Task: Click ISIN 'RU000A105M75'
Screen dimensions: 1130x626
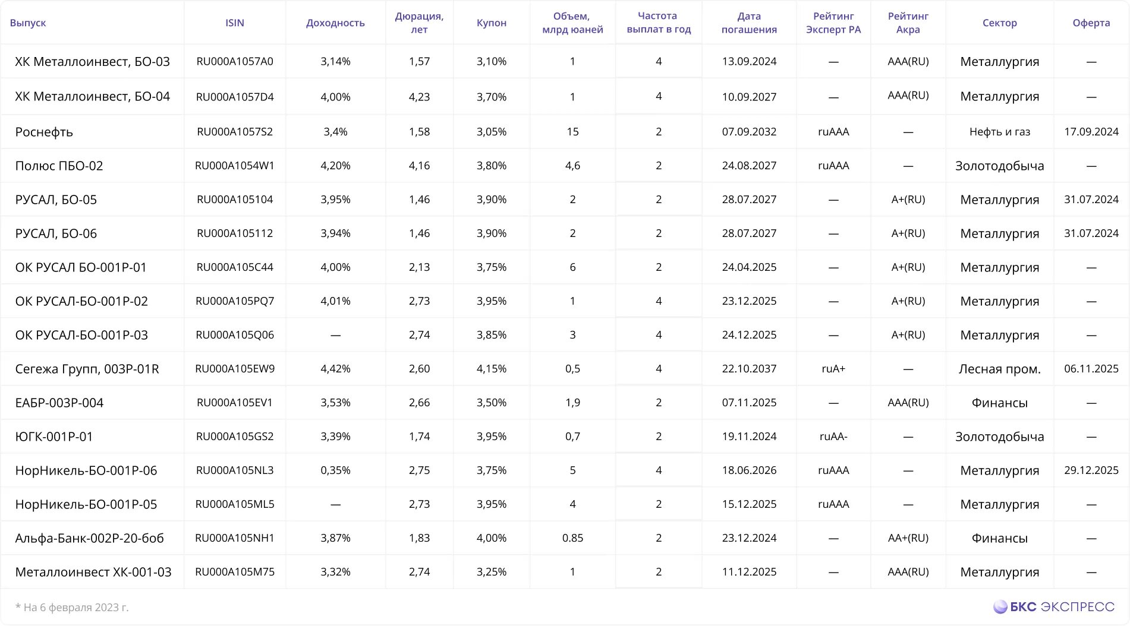Action: pyautogui.click(x=235, y=571)
